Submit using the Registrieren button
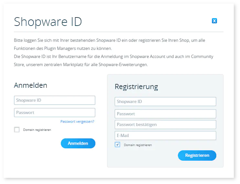 [x=197, y=155]
